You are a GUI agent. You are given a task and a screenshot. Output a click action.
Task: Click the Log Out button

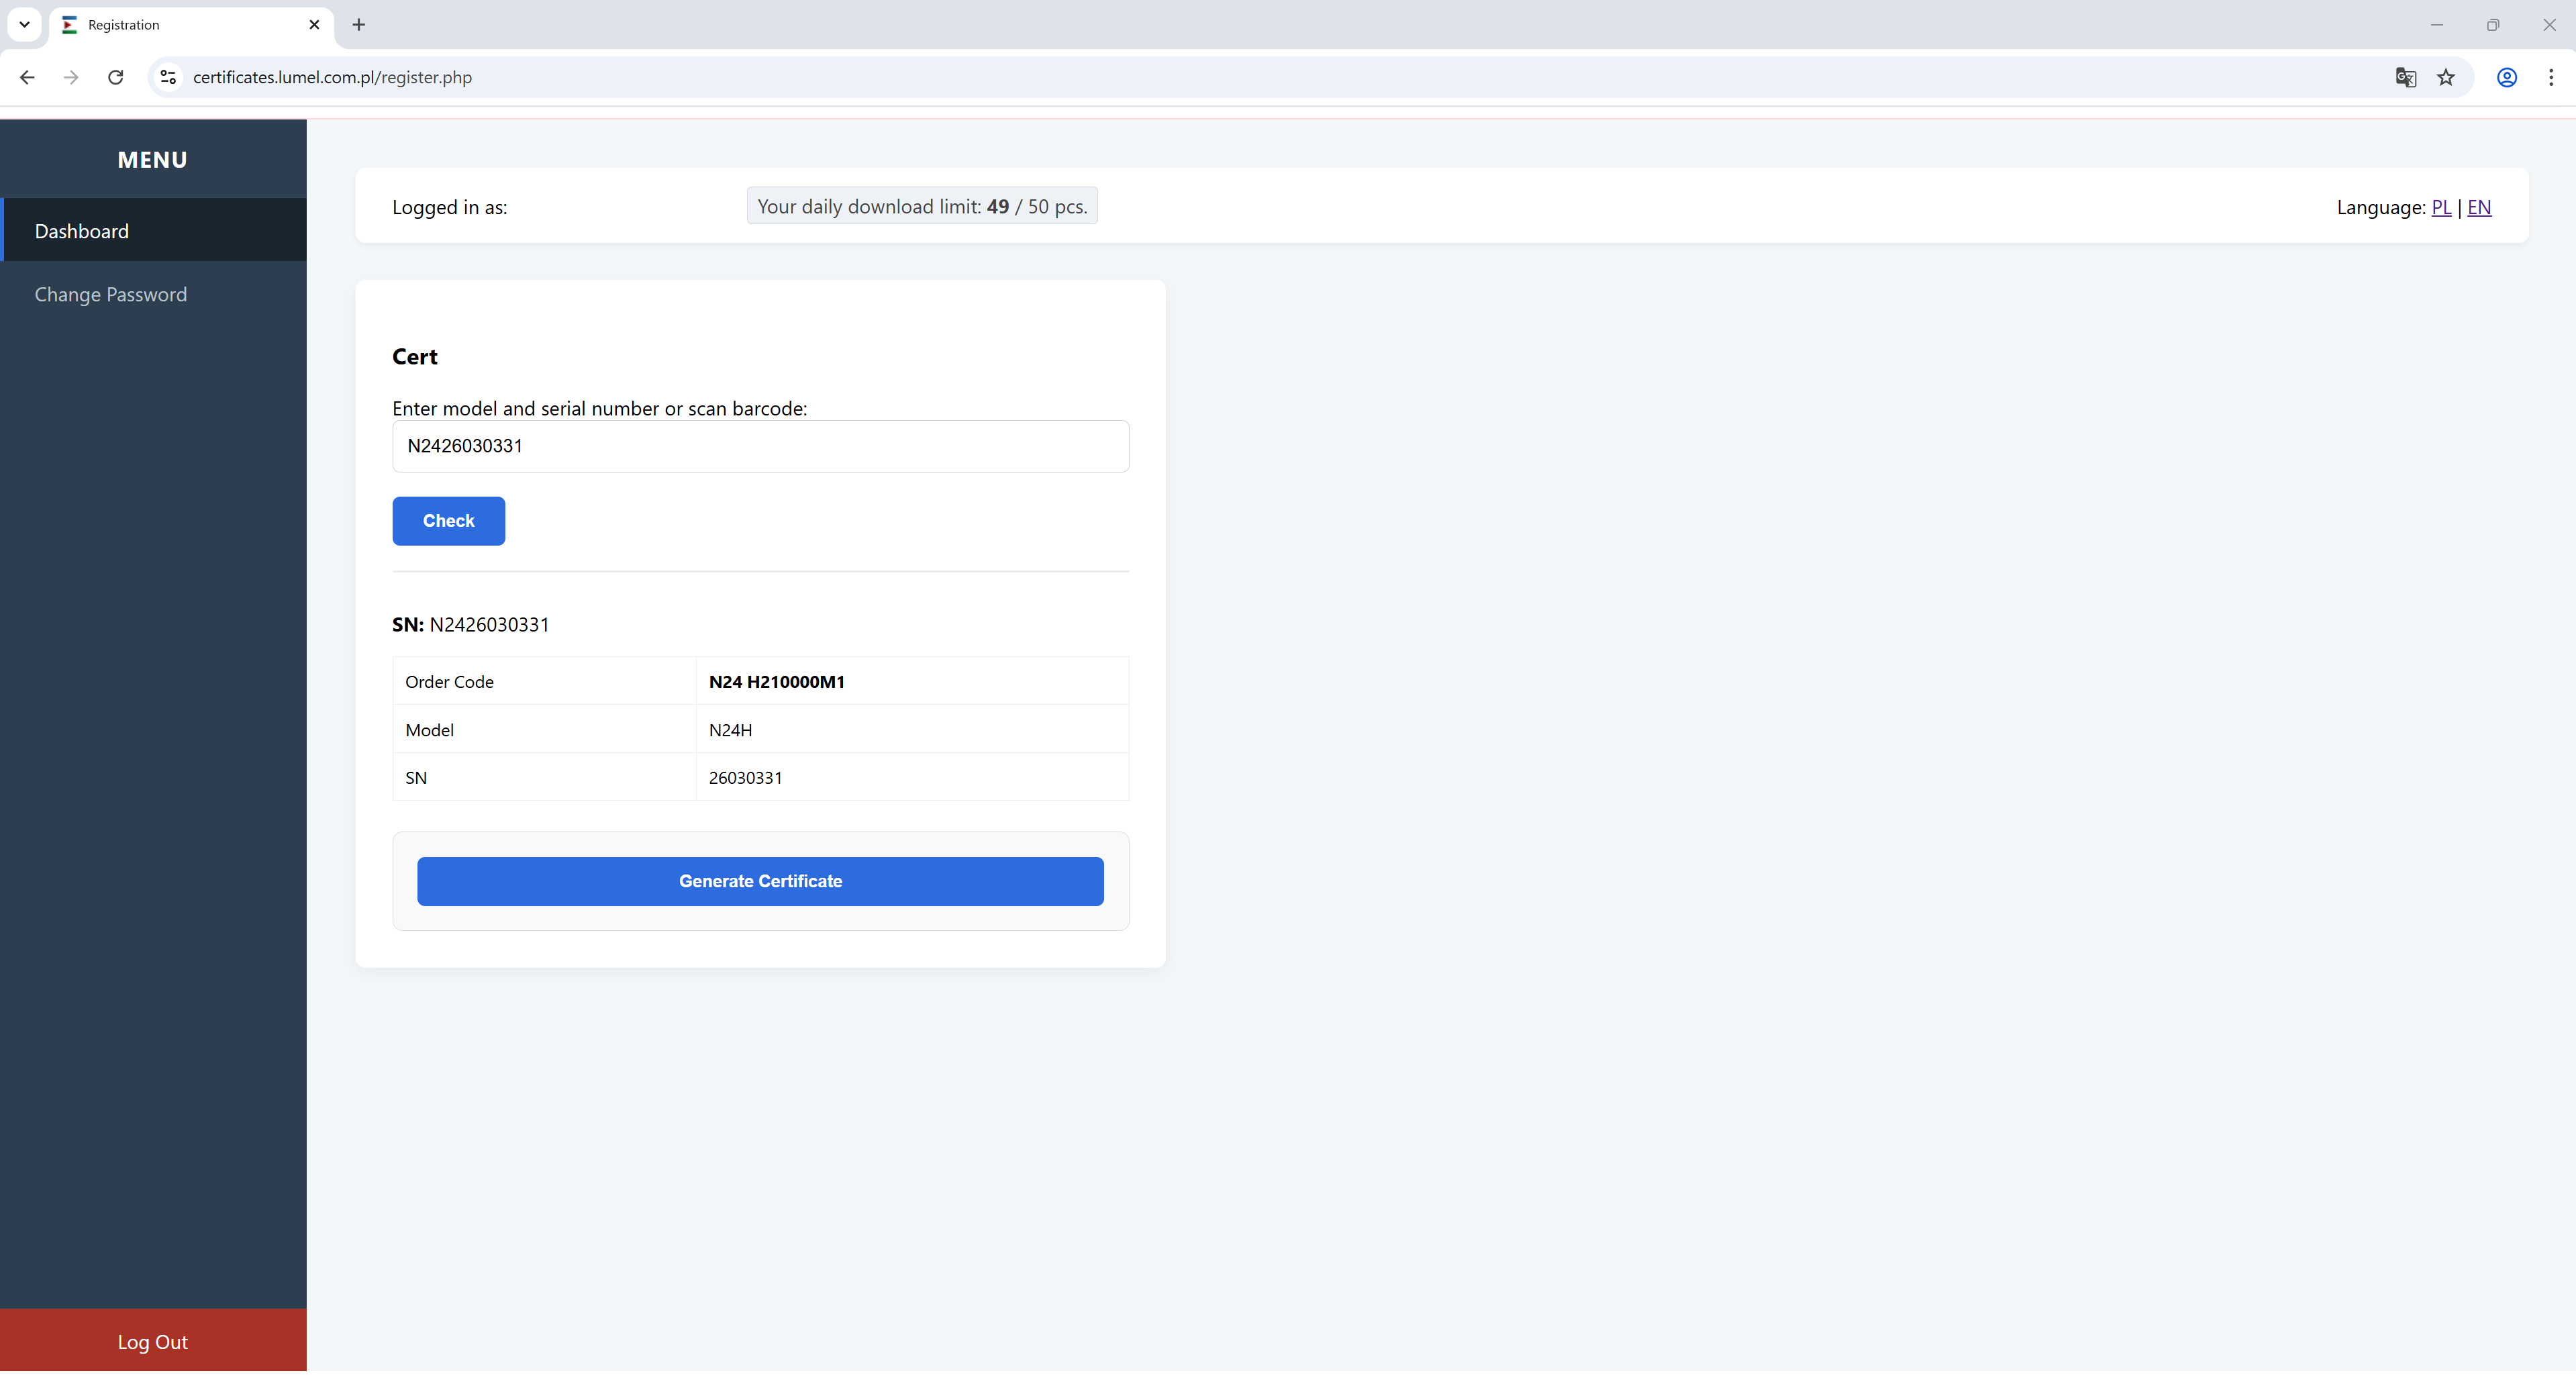[x=153, y=1341]
